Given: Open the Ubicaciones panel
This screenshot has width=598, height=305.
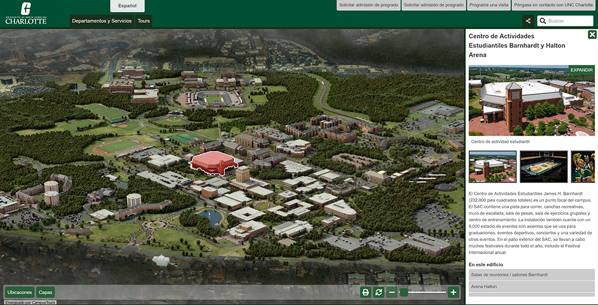Looking at the screenshot, I should pos(20,292).
